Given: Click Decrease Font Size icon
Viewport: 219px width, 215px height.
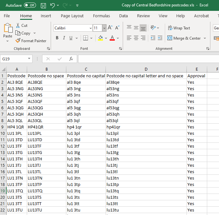Looking at the screenshot, I should point(117,27).
